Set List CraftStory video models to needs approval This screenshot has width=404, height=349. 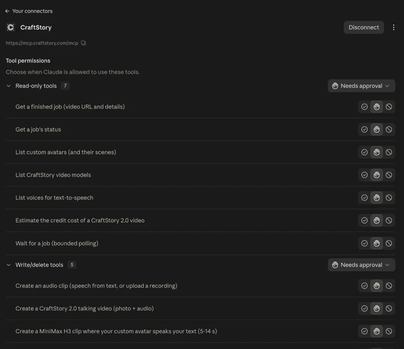coord(376,175)
